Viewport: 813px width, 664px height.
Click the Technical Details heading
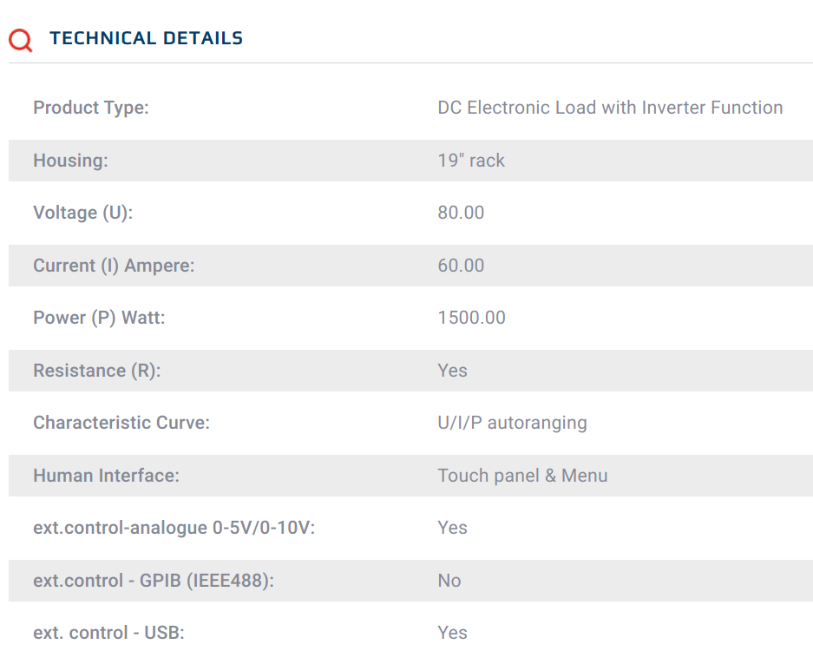146,38
